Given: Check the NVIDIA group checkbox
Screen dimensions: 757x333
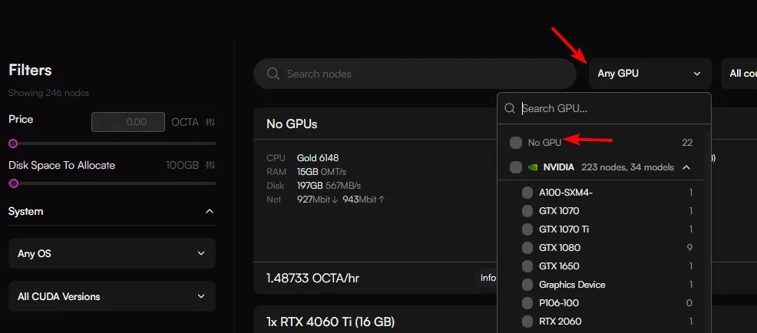Looking at the screenshot, I should [516, 167].
